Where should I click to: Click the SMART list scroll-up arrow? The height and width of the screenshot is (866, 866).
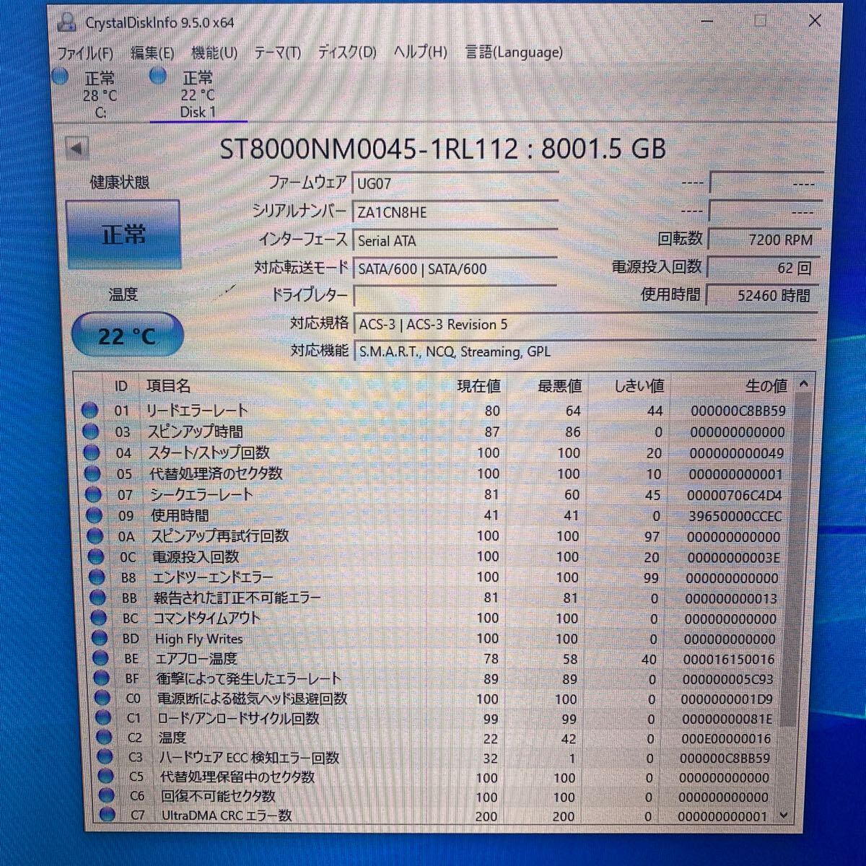[804, 385]
